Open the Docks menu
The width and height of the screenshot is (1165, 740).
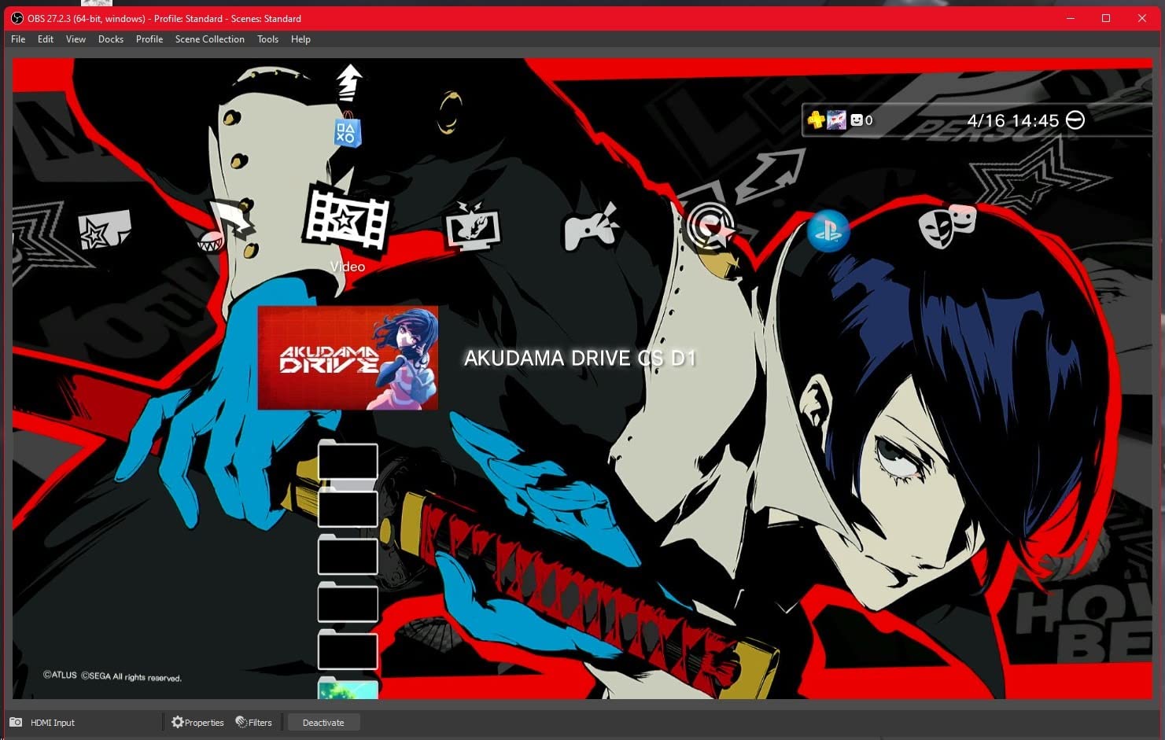pyautogui.click(x=111, y=39)
